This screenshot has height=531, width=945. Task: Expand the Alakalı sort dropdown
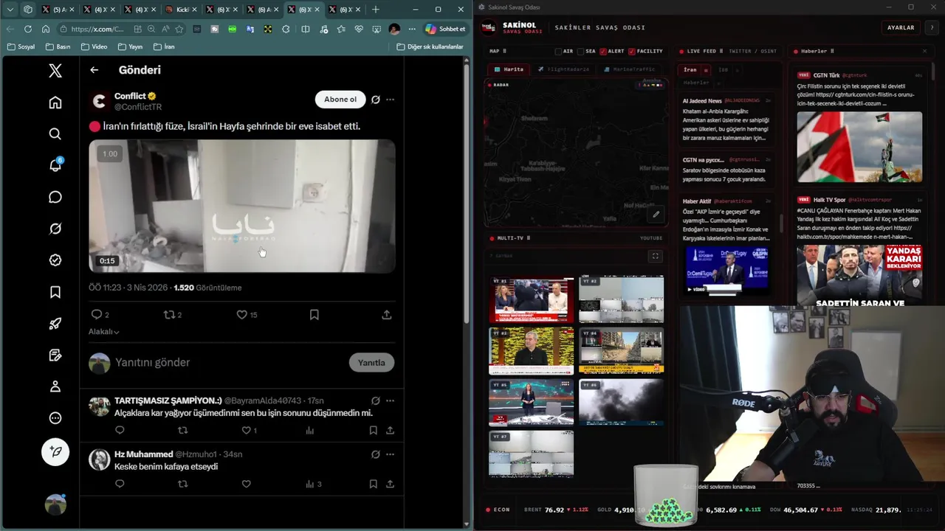(104, 332)
